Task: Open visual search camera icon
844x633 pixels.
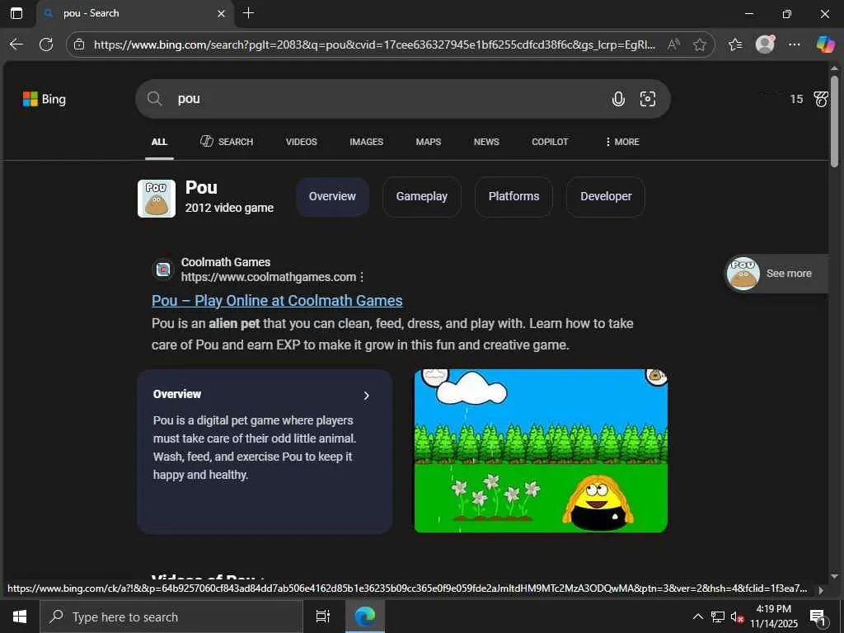Action: [648, 99]
